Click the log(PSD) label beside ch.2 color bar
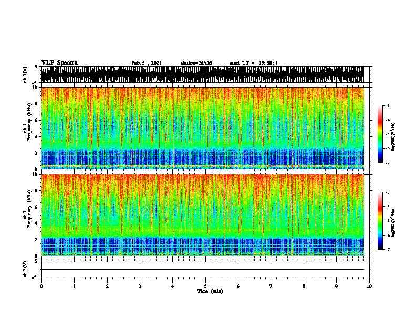 (393, 223)
